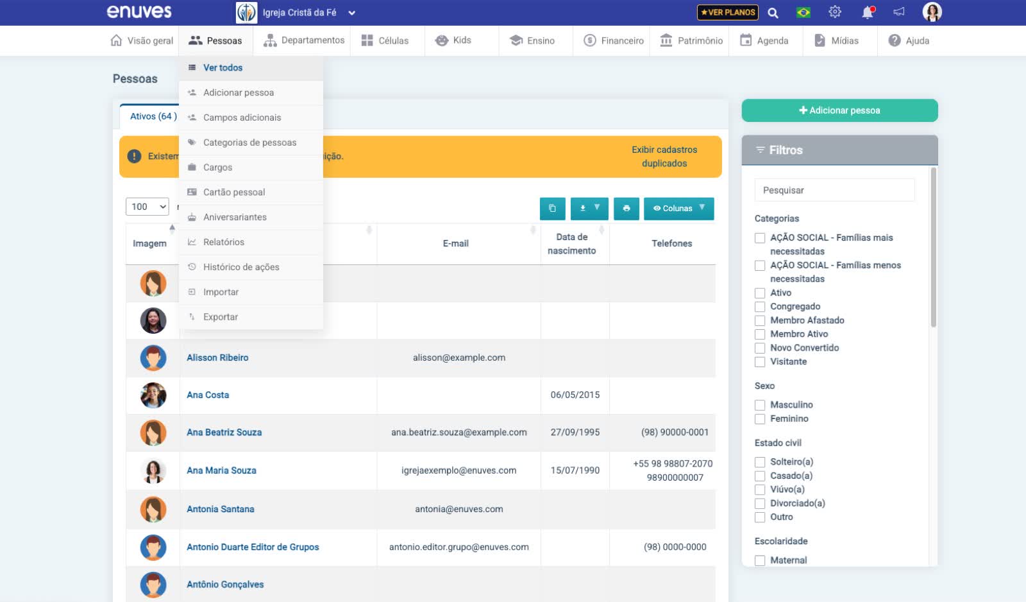Click the Patrimônio building icon
This screenshot has width=1026, height=602.
pos(666,40)
